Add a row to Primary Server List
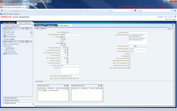Viewport: 177px width, 111px height. [64, 86]
